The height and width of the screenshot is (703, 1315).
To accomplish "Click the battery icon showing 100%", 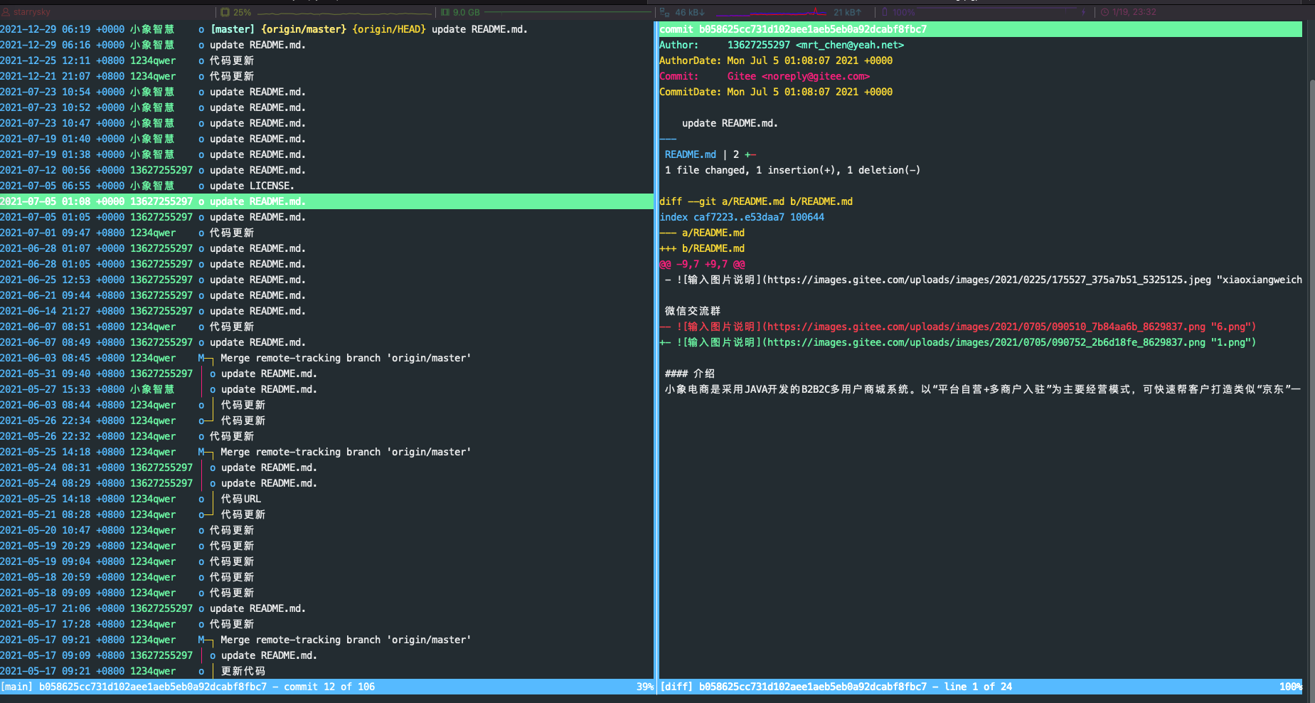I will (885, 12).
